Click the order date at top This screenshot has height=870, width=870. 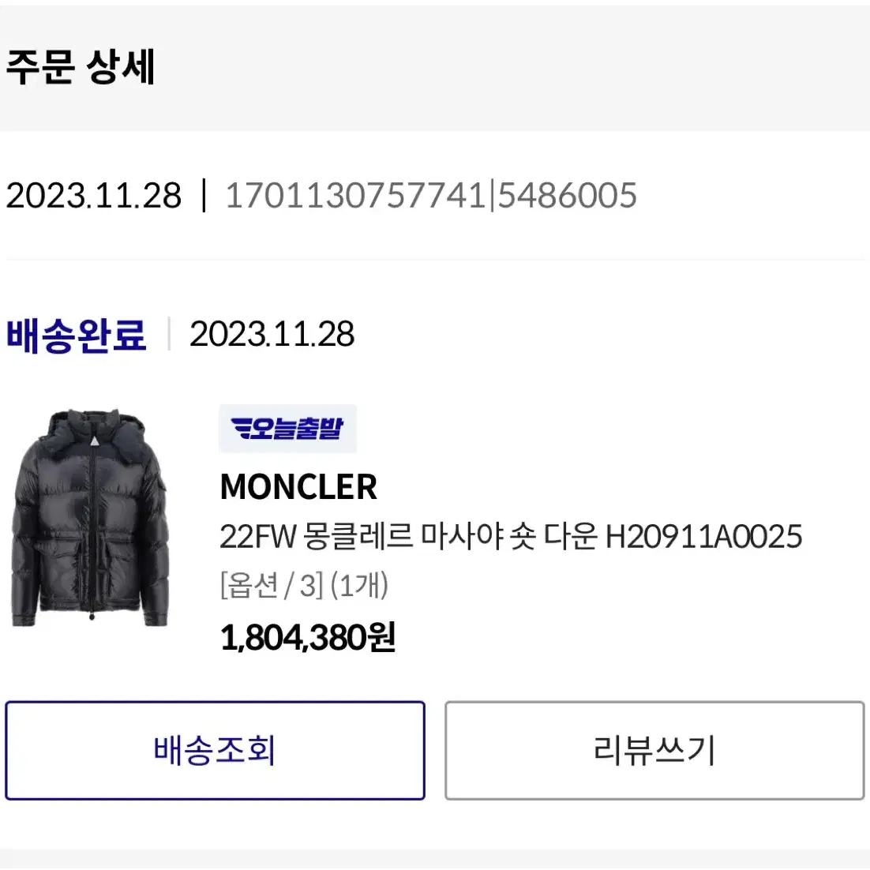coord(94,195)
